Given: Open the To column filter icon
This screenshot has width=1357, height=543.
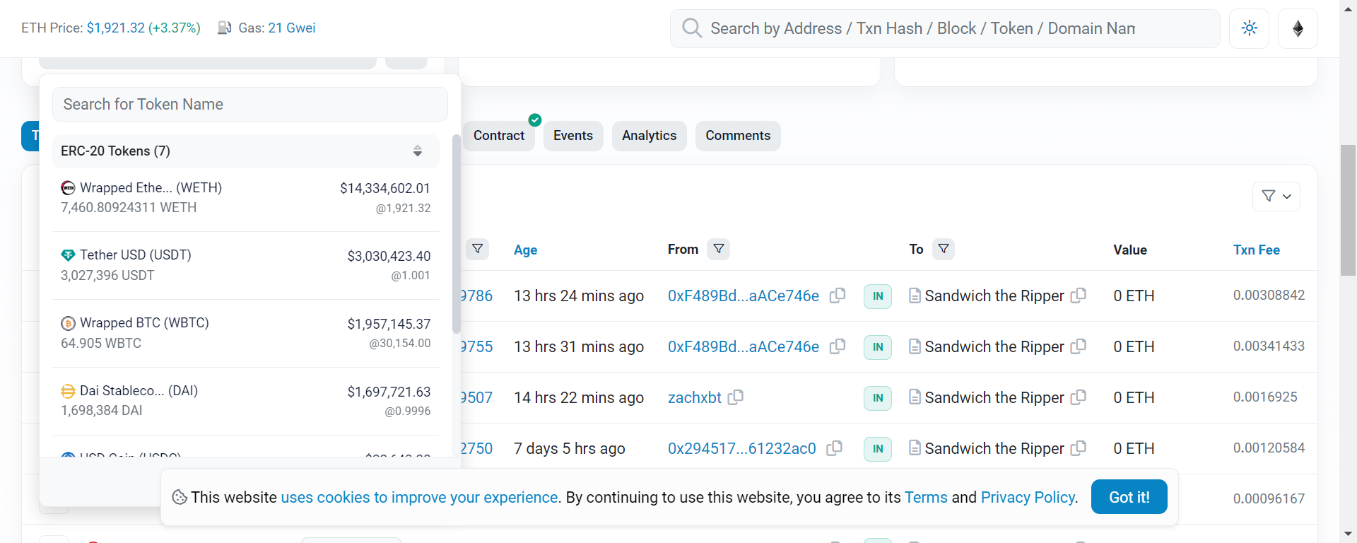Looking at the screenshot, I should click(944, 249).
